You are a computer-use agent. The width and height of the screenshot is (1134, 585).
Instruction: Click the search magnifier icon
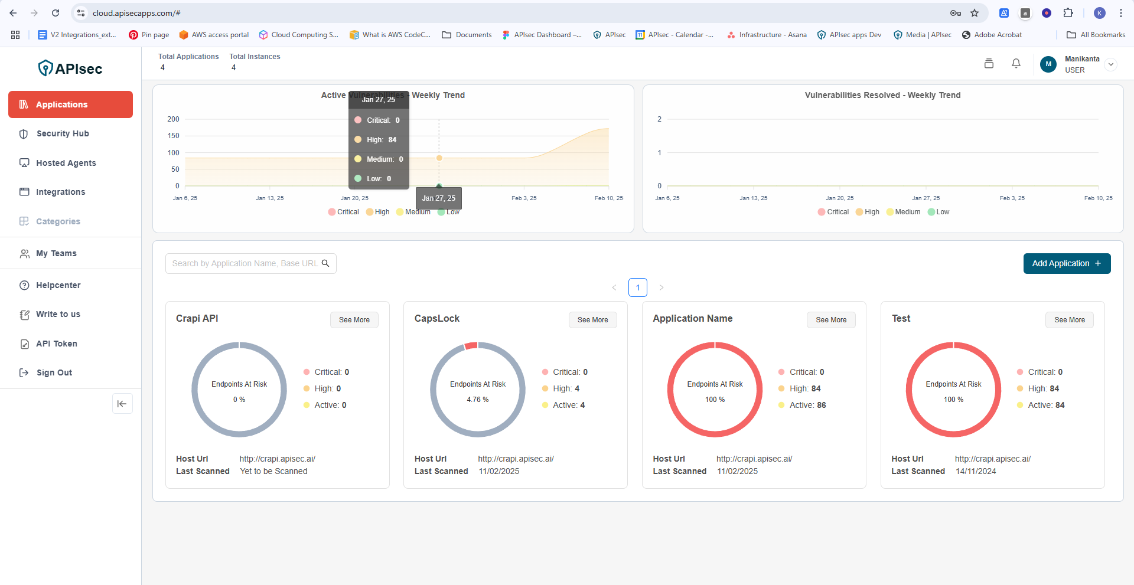325,263
